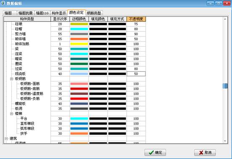Cancel with the 取消 button

point(205,152)
